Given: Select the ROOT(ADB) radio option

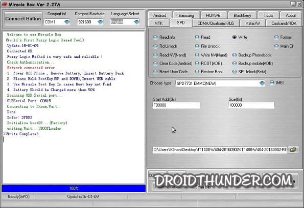Looking at the screenshot, I should [208, 63].
